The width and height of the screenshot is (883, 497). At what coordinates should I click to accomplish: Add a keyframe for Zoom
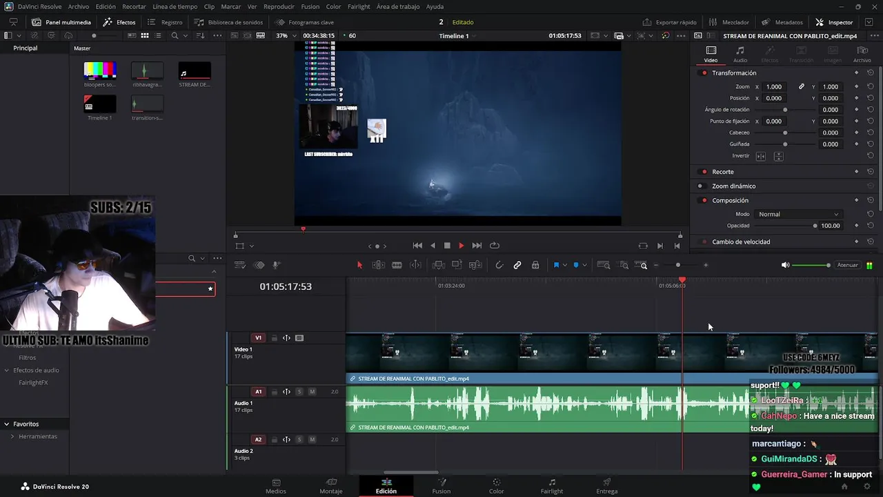[857, 87]
